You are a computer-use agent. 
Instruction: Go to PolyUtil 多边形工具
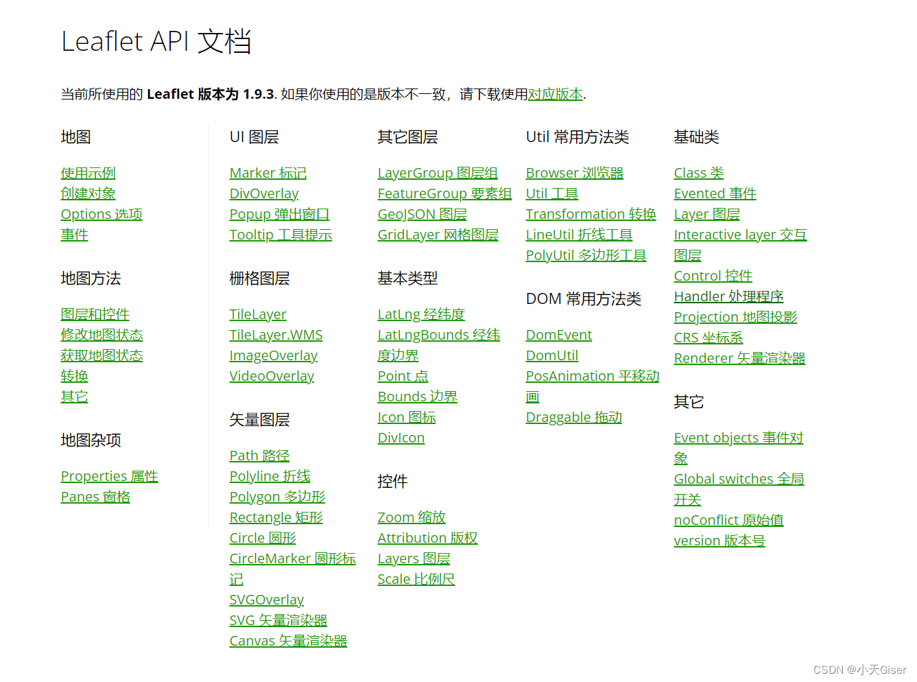point(586,255)
